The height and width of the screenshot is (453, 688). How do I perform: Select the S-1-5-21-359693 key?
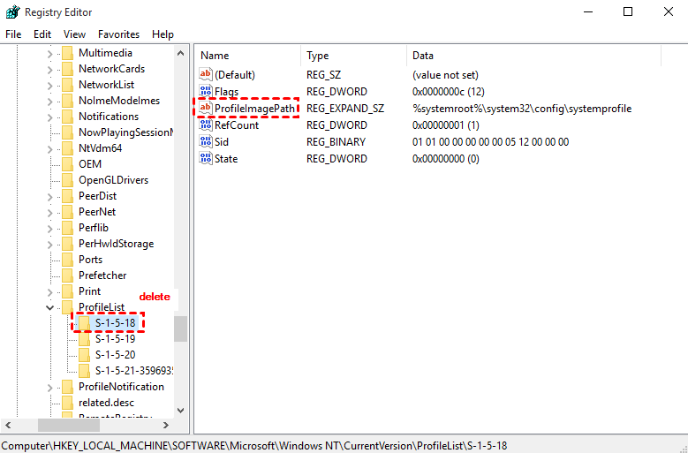(x=134, y=371)
